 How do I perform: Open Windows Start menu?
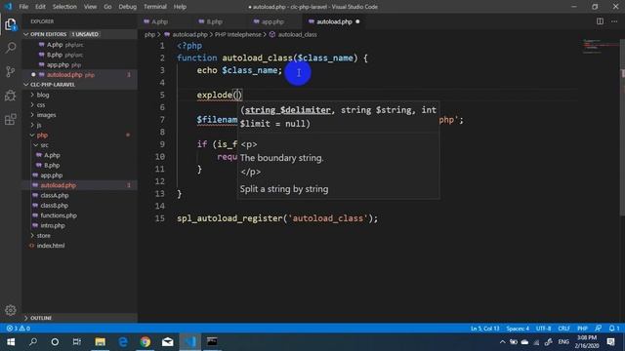click(11, 342)
